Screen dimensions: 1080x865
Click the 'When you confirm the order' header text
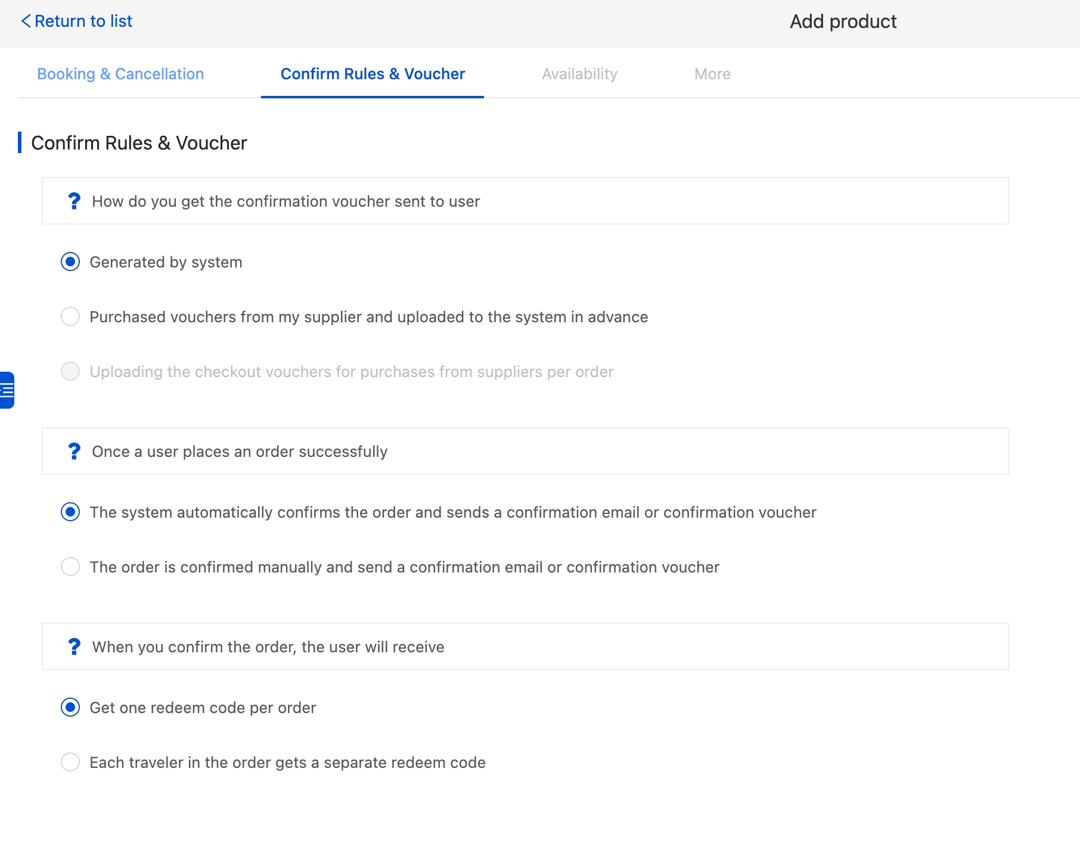tap(268, 647)
